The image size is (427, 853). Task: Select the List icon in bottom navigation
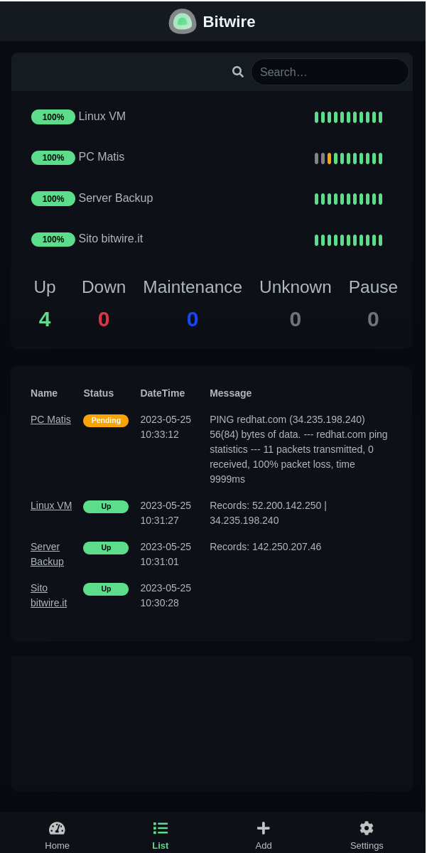[161, 828]
